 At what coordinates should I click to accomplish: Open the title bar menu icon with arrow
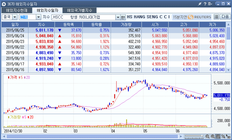(x=210, y=4)
